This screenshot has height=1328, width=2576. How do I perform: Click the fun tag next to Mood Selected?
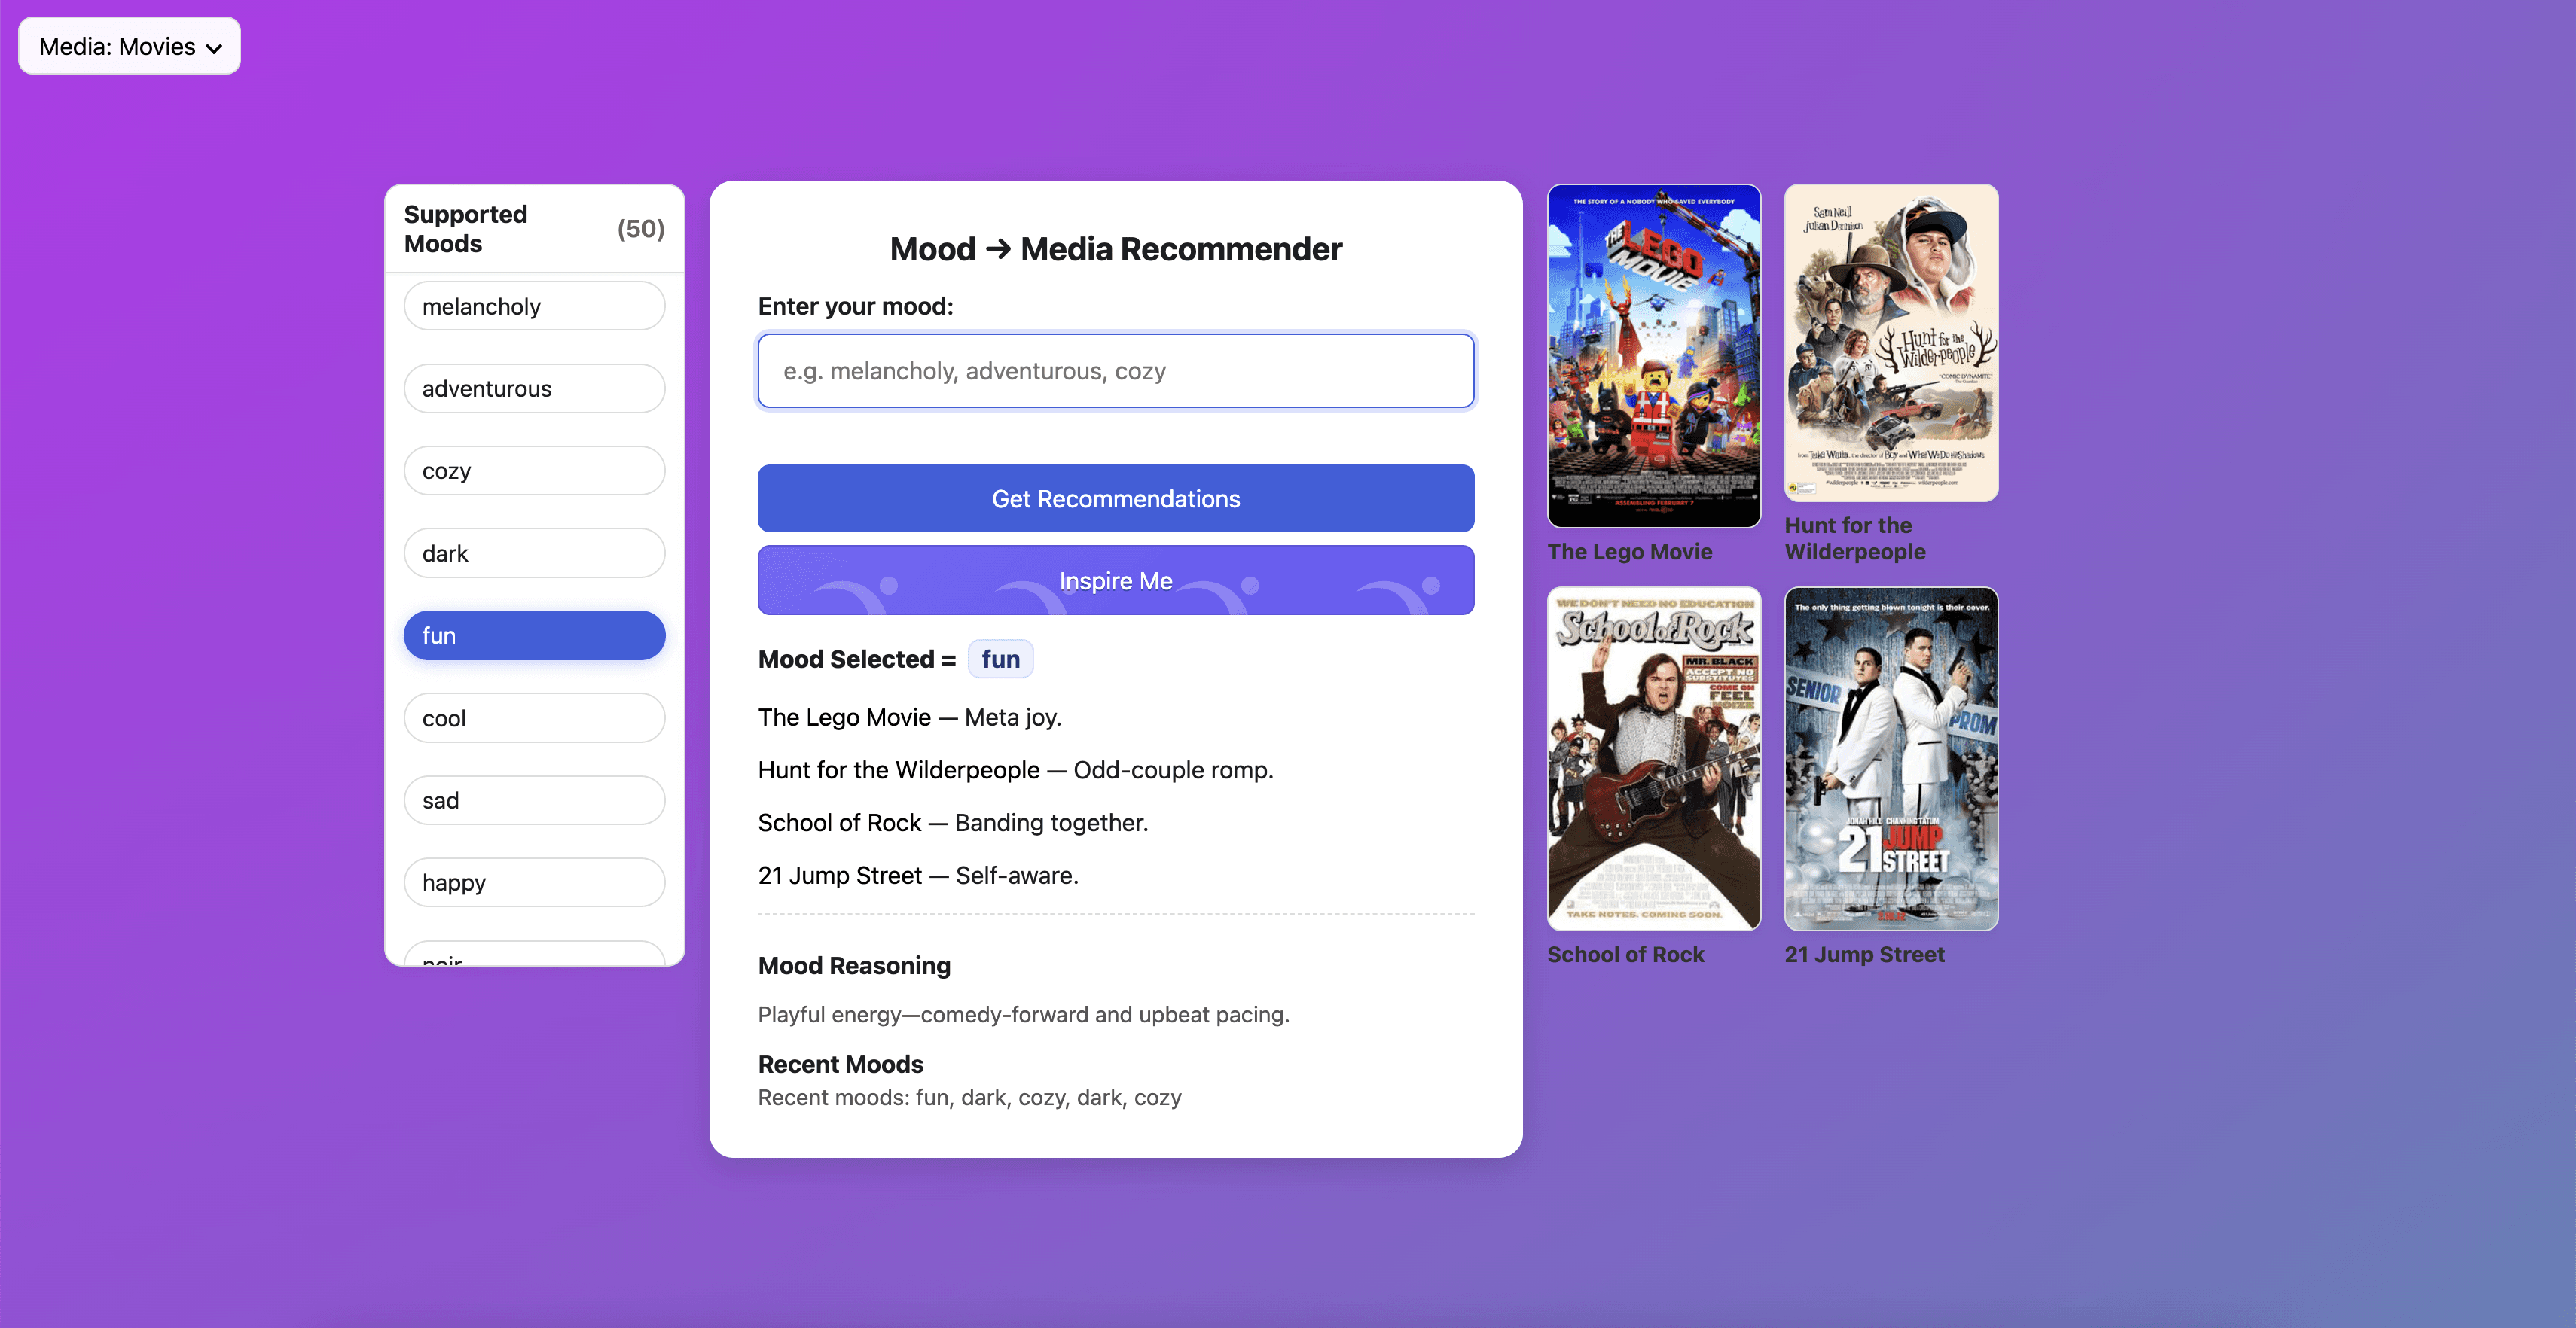point(1000,659)
